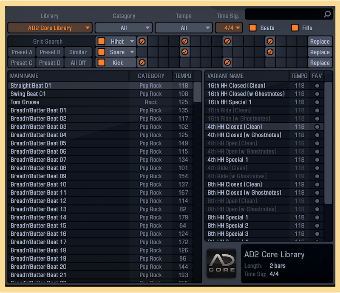Viewport: 340px width, 293px height.
Task: Sort variants by TEMPO column
Action: point(299,76)
